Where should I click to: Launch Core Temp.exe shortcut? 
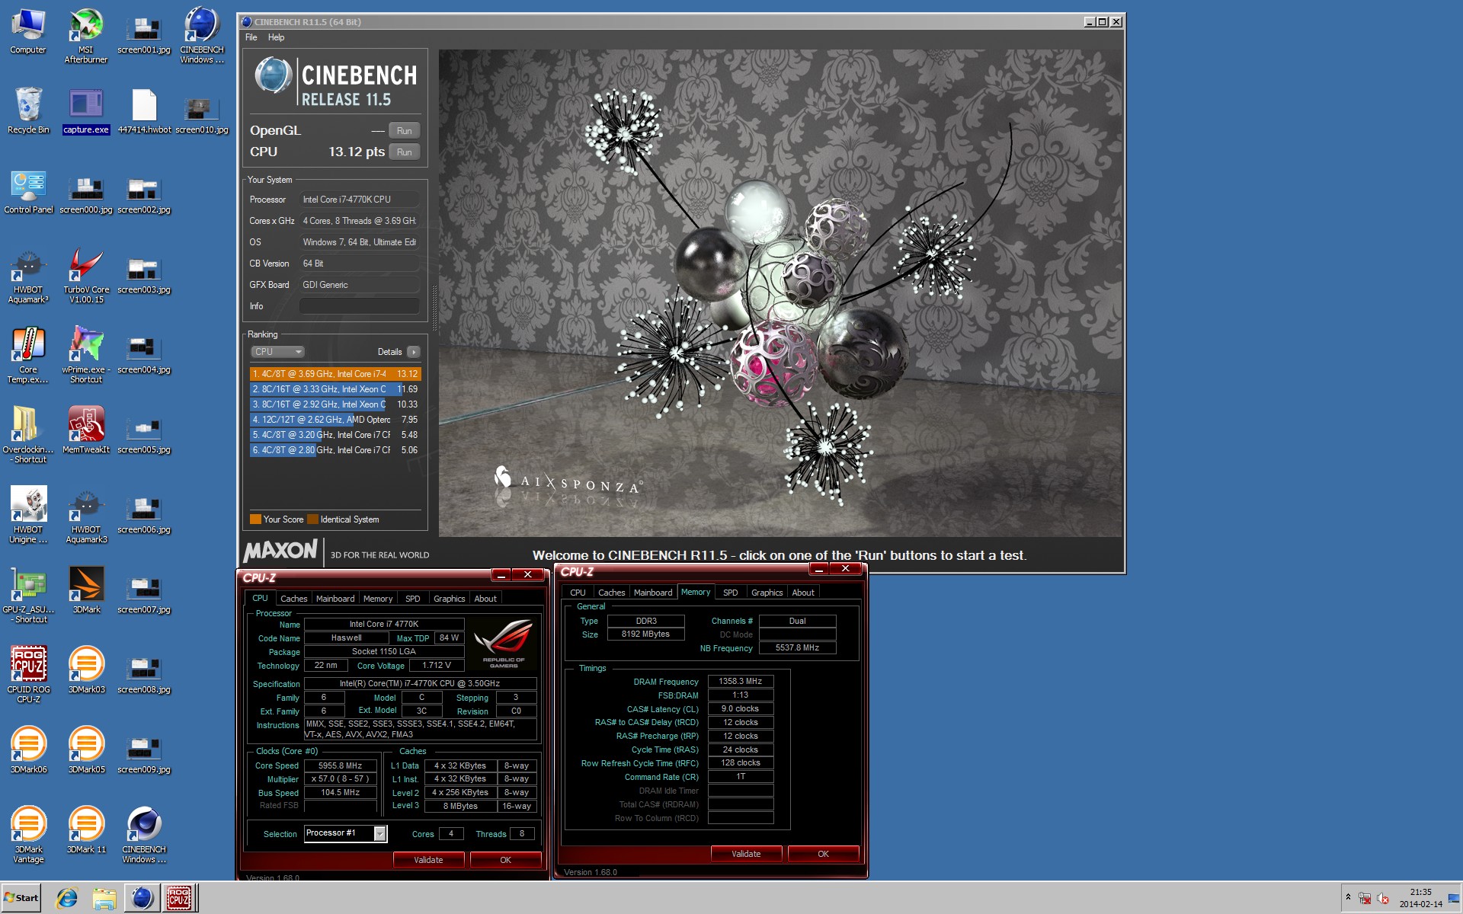click(28, 356)
